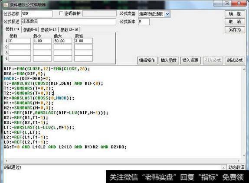Focus the 公式名称 field containing UPN

pyautogui.click(x=37, y=14)
